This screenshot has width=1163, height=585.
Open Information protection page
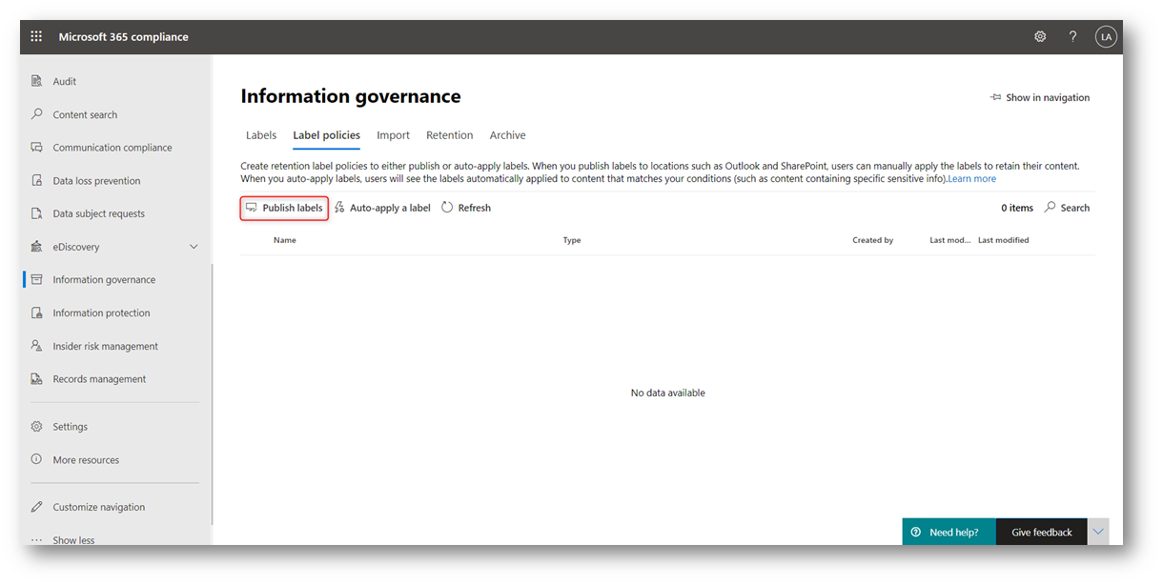click(101, 313)
